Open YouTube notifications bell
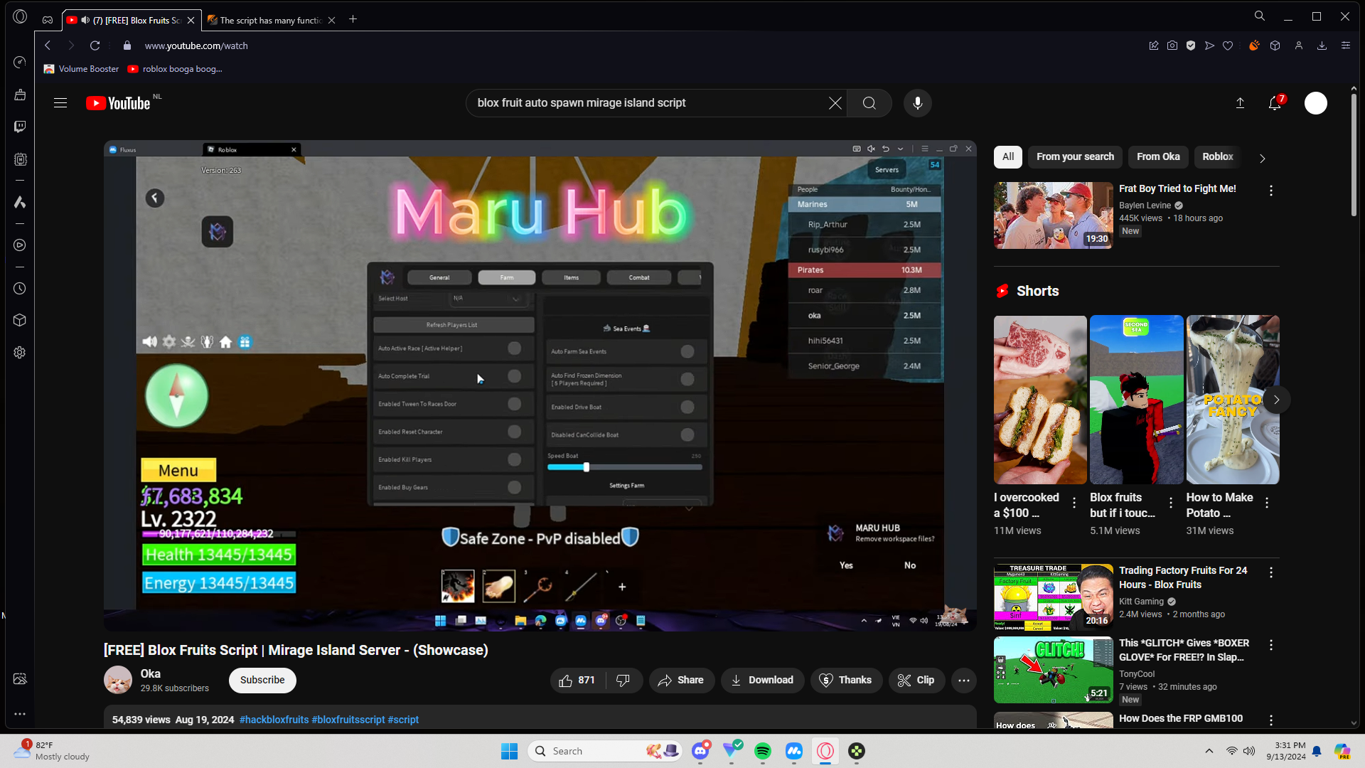 1275,103
